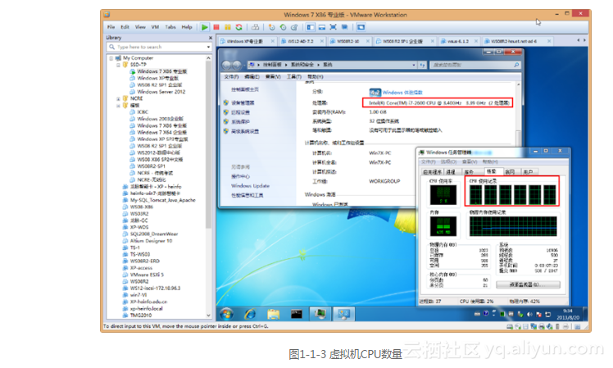Toggle the thumbnail bar view icon
The height and width of the screenshot is (368, 613).
(x=322, y=27)
